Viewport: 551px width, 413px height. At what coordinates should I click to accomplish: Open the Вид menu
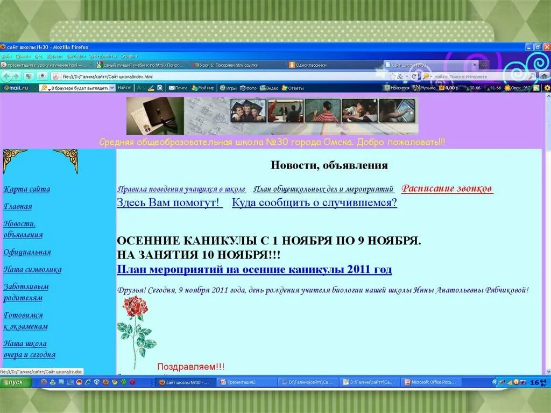[38, 56]
